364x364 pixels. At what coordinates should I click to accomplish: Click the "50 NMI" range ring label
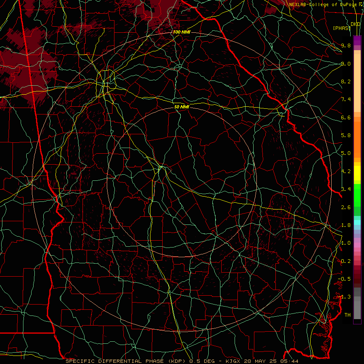coord(182,107)
